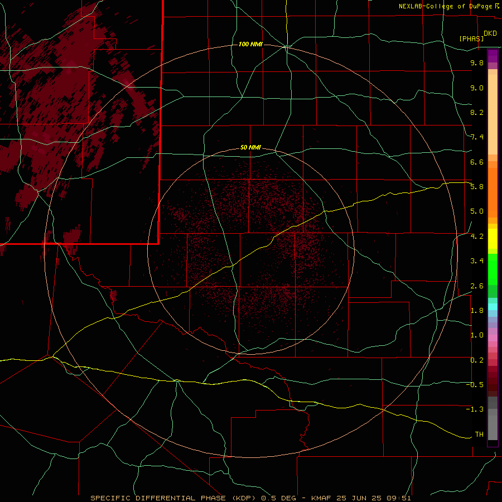
Task: Click the 100 NMI range ring label
Action: tap(250, 44)
